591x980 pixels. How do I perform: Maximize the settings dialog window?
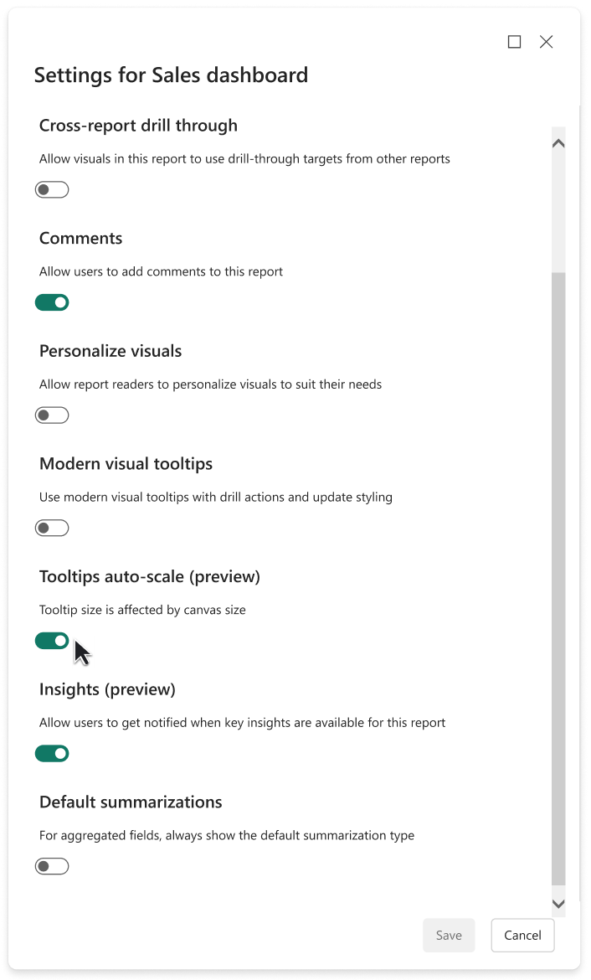tap(515, 42)
